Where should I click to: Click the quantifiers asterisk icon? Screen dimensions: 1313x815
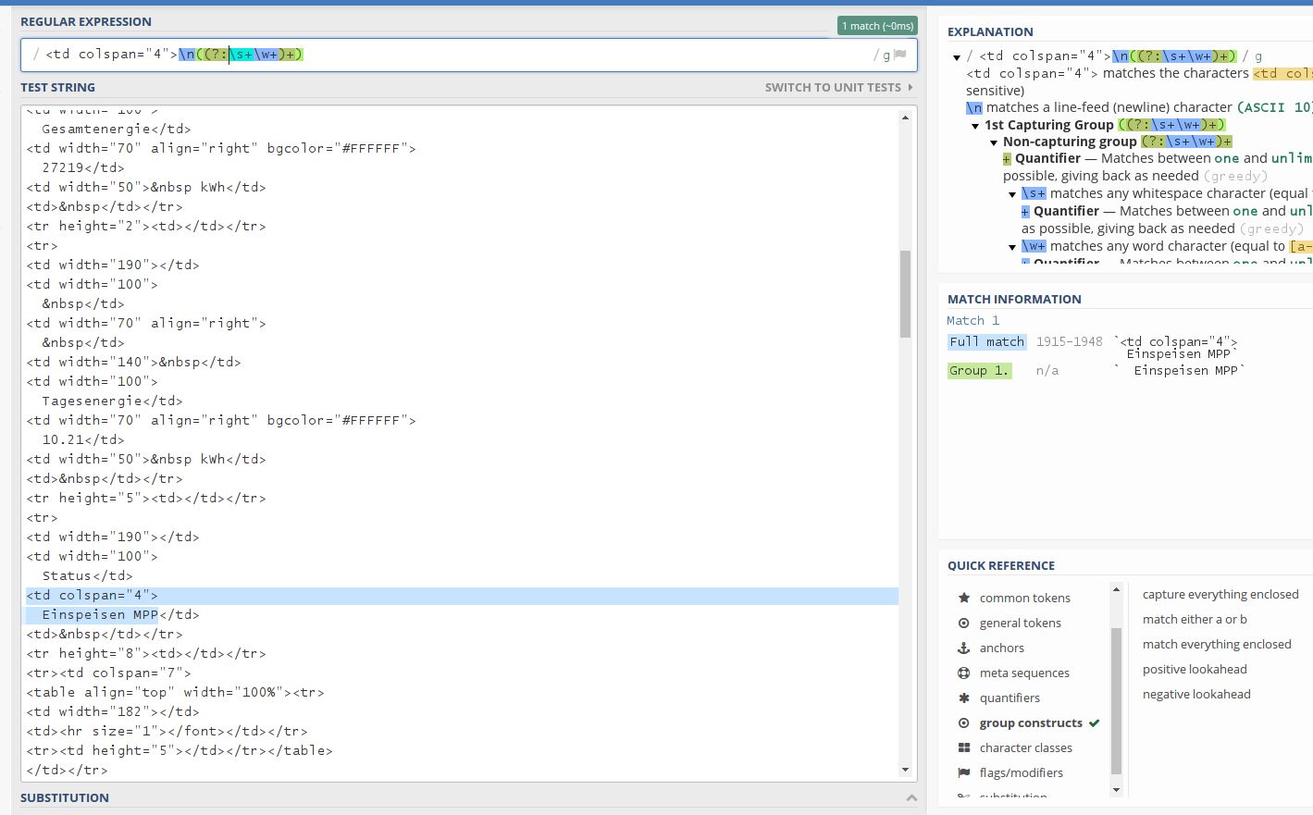coord(964,698)
